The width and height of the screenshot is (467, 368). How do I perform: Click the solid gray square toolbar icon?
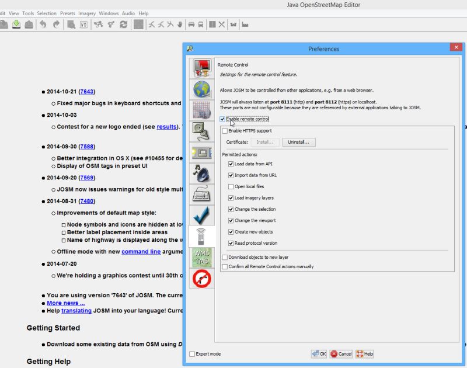click(138, 25)
